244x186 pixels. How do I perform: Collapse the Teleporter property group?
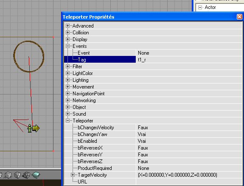67,121
